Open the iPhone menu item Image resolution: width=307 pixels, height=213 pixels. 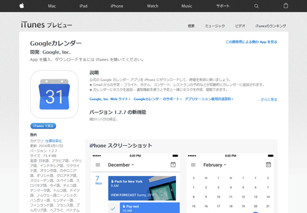(x=117, y=6)
